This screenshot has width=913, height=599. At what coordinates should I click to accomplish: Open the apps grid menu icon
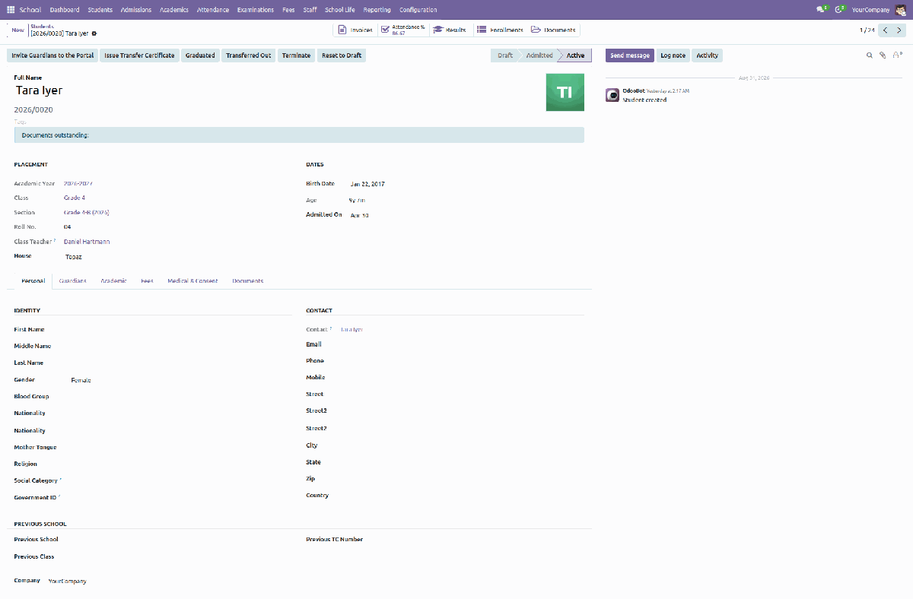click(x=10, y=10)
